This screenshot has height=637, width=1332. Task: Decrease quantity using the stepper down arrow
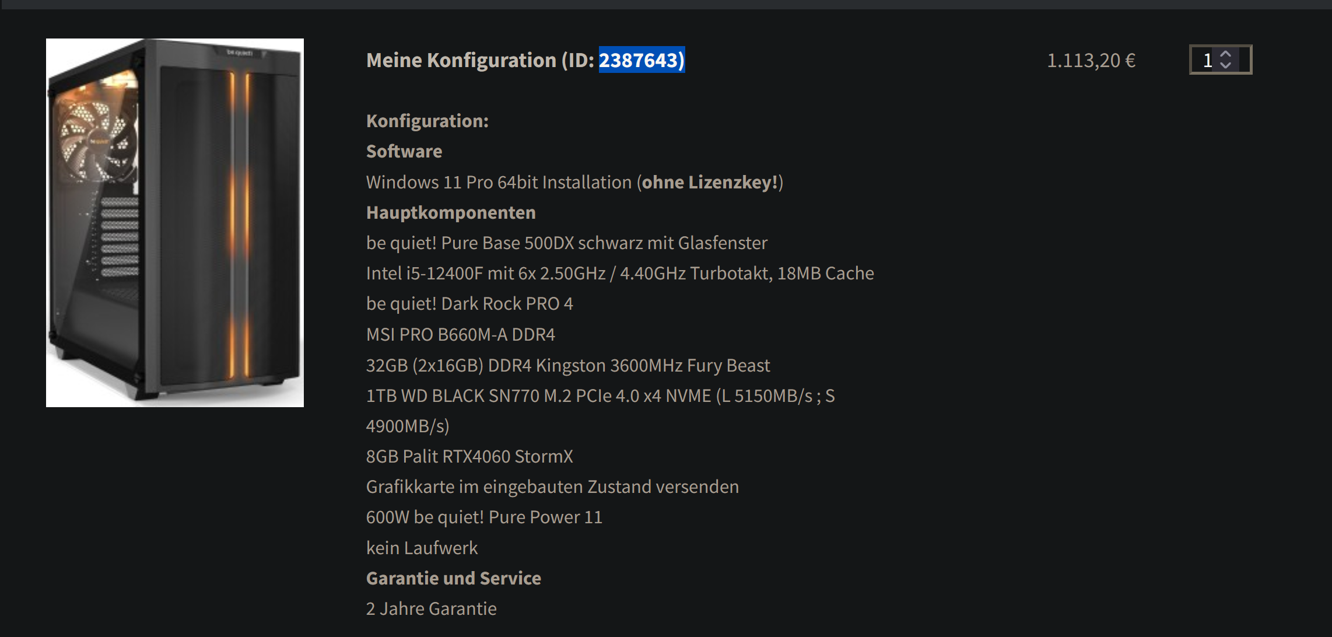(1226, 65)
